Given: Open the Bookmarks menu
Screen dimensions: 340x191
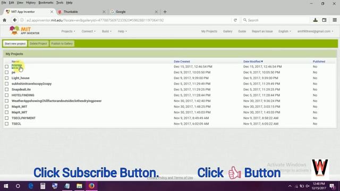Looking at the screenshot, I should (x=46, y=3).
